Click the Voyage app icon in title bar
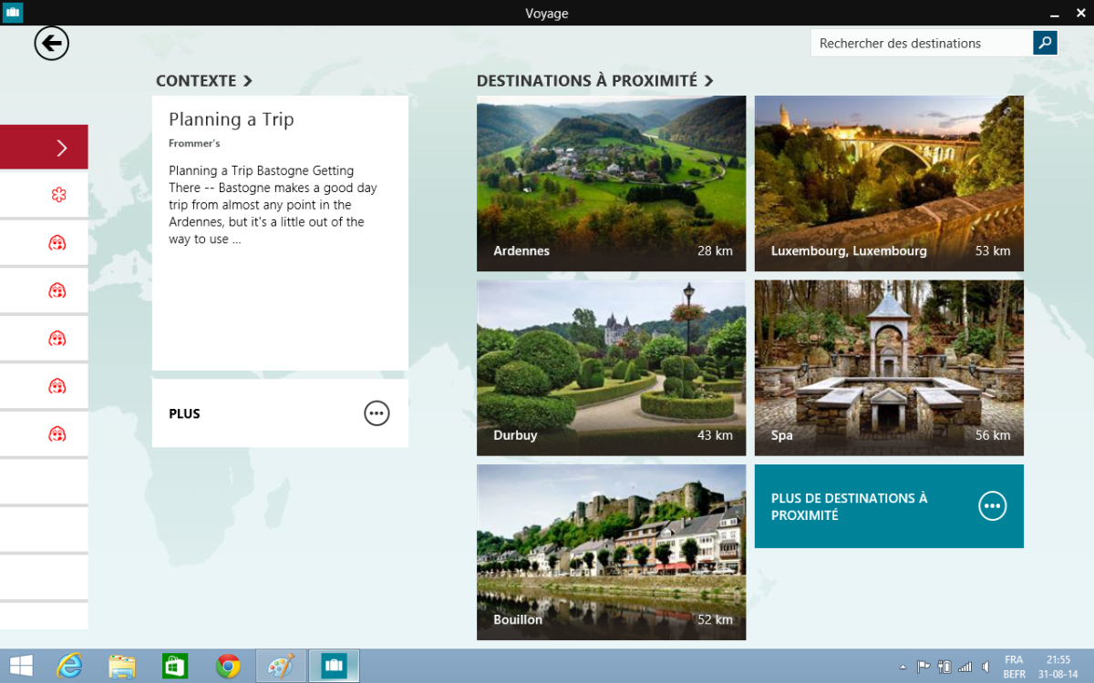Screen dimensions: 1094x683 coord(13,13)
